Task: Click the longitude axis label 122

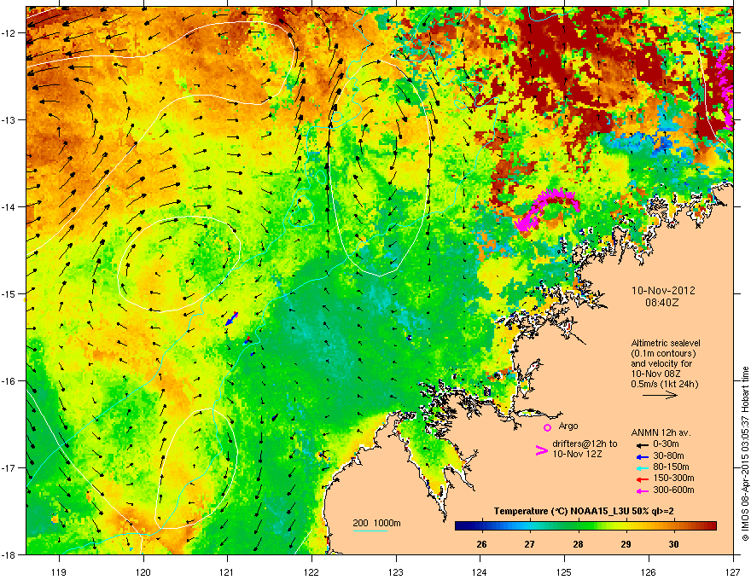Action: (311, 571)
